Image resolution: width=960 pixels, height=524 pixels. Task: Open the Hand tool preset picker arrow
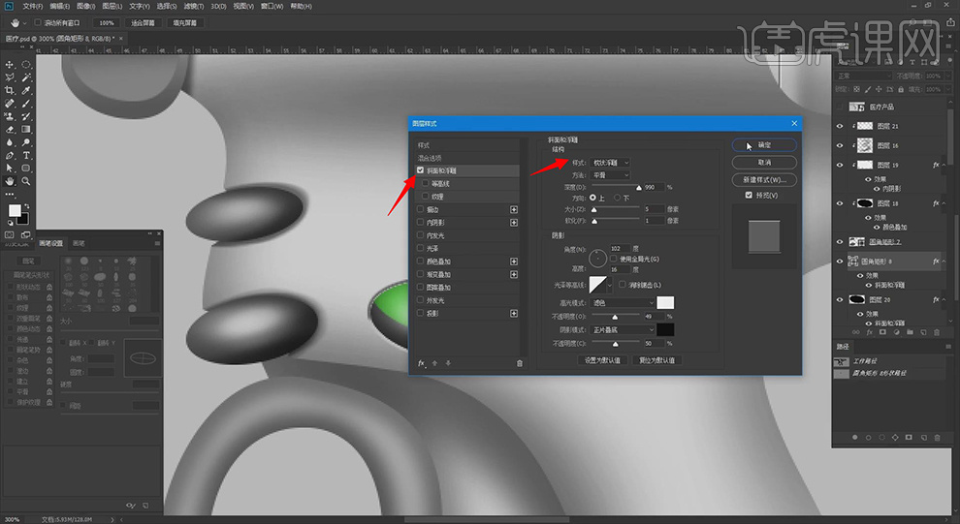[24, 23]
